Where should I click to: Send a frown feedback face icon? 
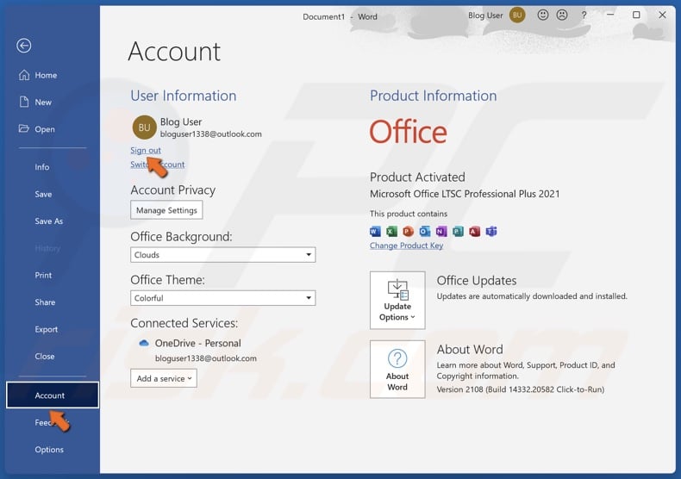click(562, 16)
